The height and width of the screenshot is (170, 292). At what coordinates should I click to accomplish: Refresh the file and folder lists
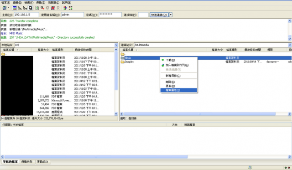37,8
